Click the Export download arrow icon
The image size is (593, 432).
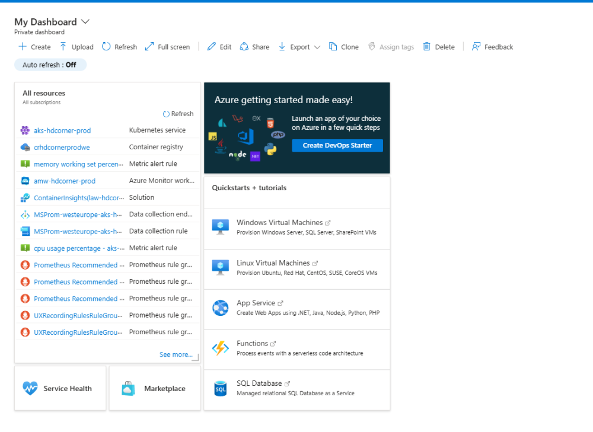(x=282, y=46)
